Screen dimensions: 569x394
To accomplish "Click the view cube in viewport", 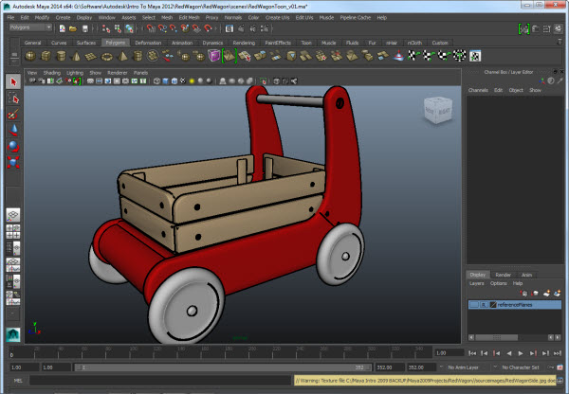I will (438, 110).
